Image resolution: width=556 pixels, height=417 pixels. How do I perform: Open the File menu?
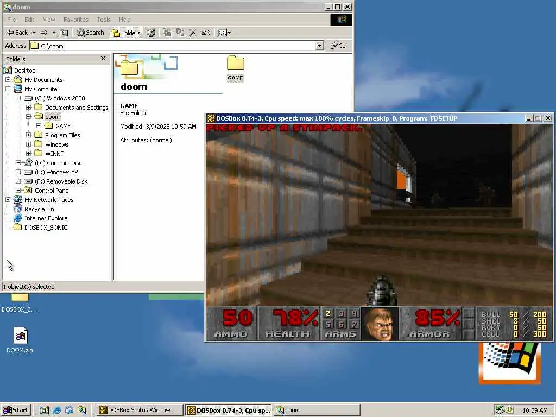coord(12,20)
